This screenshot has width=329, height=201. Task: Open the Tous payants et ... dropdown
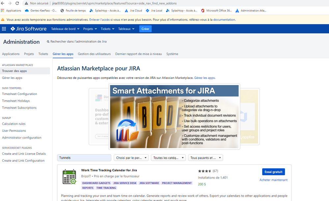coord(206,158)
